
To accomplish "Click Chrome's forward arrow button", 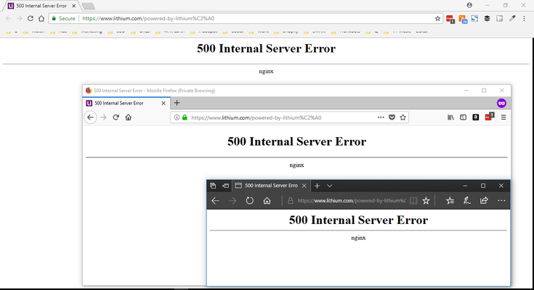I will coord(20,18).
